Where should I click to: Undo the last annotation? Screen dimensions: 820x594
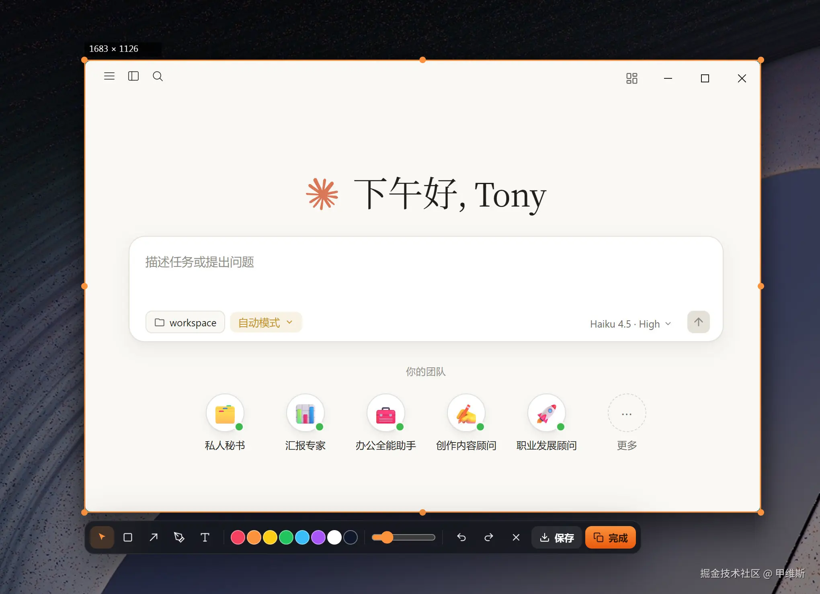461,537
